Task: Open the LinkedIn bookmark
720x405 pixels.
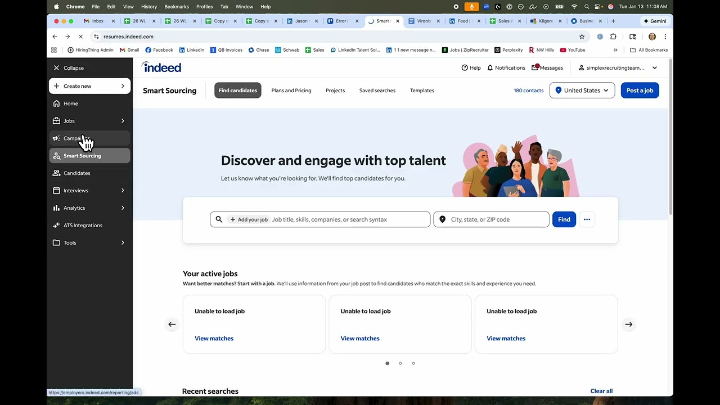Action: point(191,50)
